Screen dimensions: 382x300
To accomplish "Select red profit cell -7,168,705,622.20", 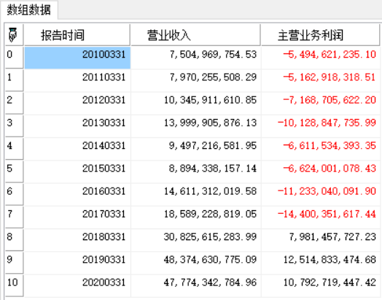I will coord(321,103).
